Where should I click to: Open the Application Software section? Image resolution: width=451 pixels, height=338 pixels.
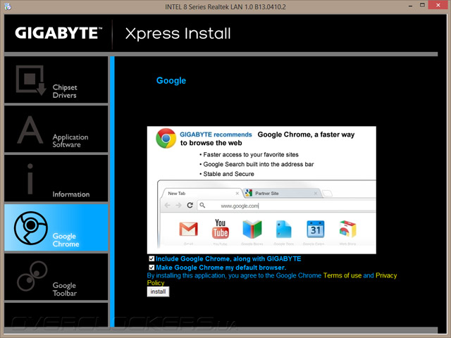click(56, 129)
